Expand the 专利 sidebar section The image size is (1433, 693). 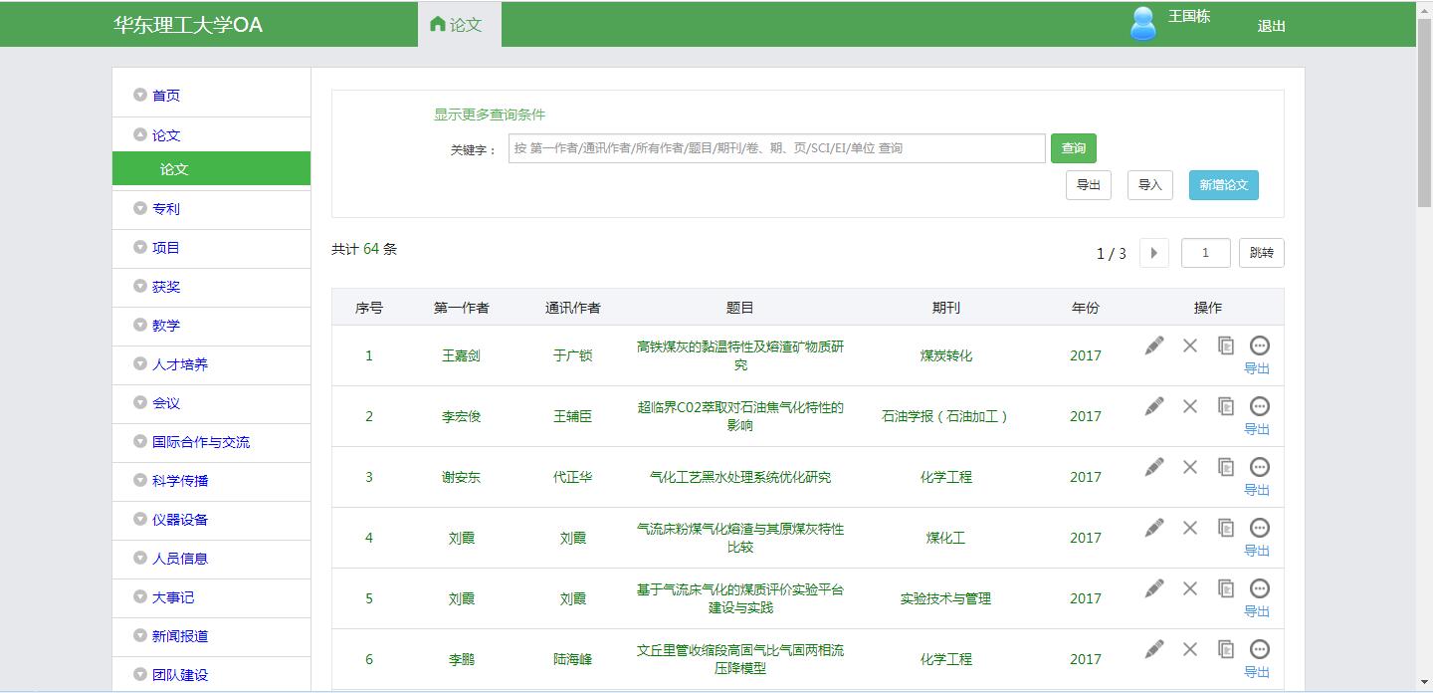pyautogui.click(x=165, y=209)
